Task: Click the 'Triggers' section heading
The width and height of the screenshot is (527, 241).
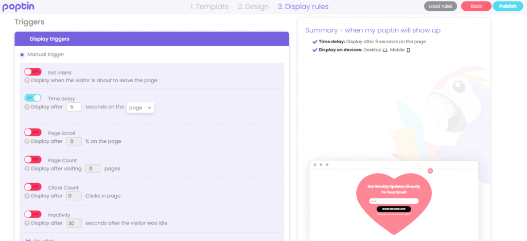Action: [29, 22]
